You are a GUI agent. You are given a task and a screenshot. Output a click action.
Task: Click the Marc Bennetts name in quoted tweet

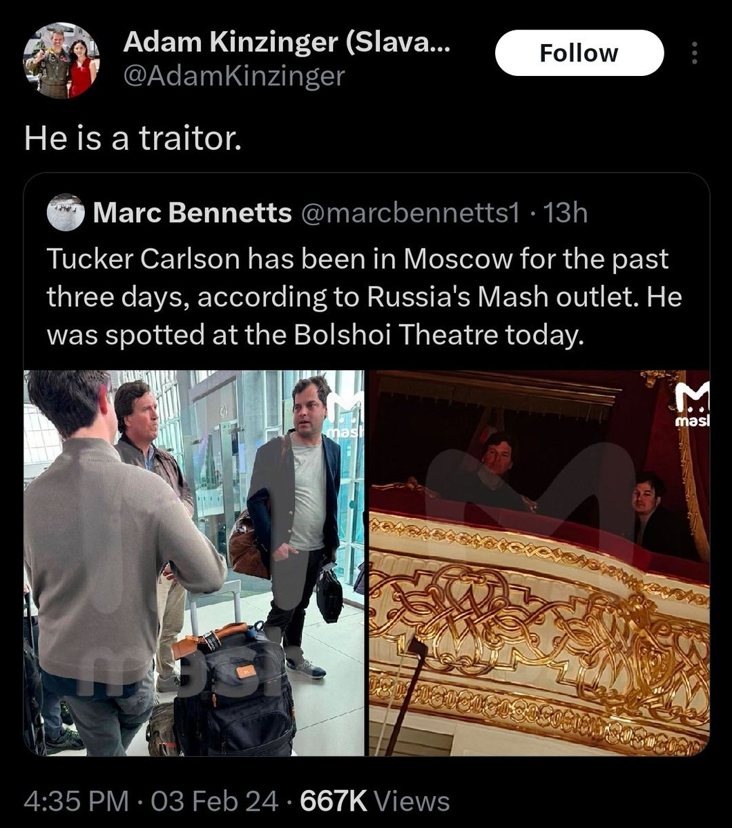tap(192, 213)
